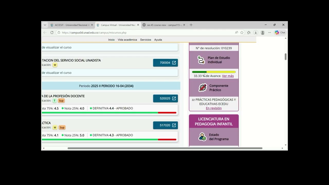Open the Favorites list icon
The width and height of the screenshot is (329, 185).
(249, 33)
